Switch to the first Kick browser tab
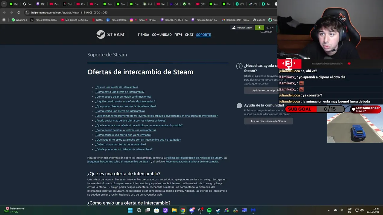This screenshot has width=383, height=215. coord(14,4)
